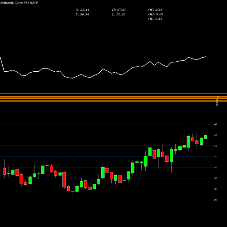The width and height of the screenshot is (227, 227).
Task: Click the 'OC: 2.58' value
Action: [x=155, y=10]
